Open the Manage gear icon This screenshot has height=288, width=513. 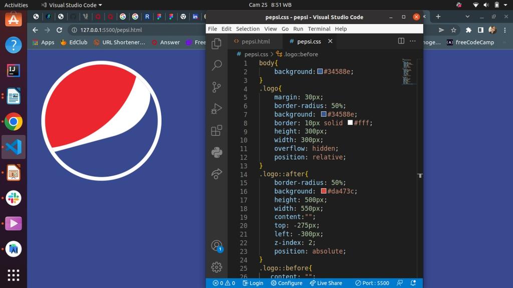216,267
